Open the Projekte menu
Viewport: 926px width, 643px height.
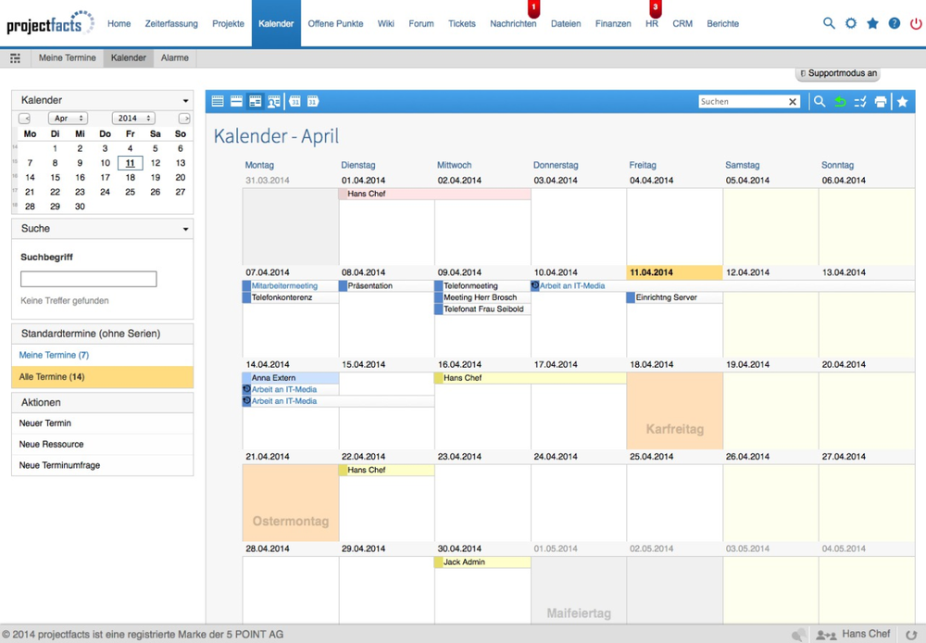pos(228,24)
